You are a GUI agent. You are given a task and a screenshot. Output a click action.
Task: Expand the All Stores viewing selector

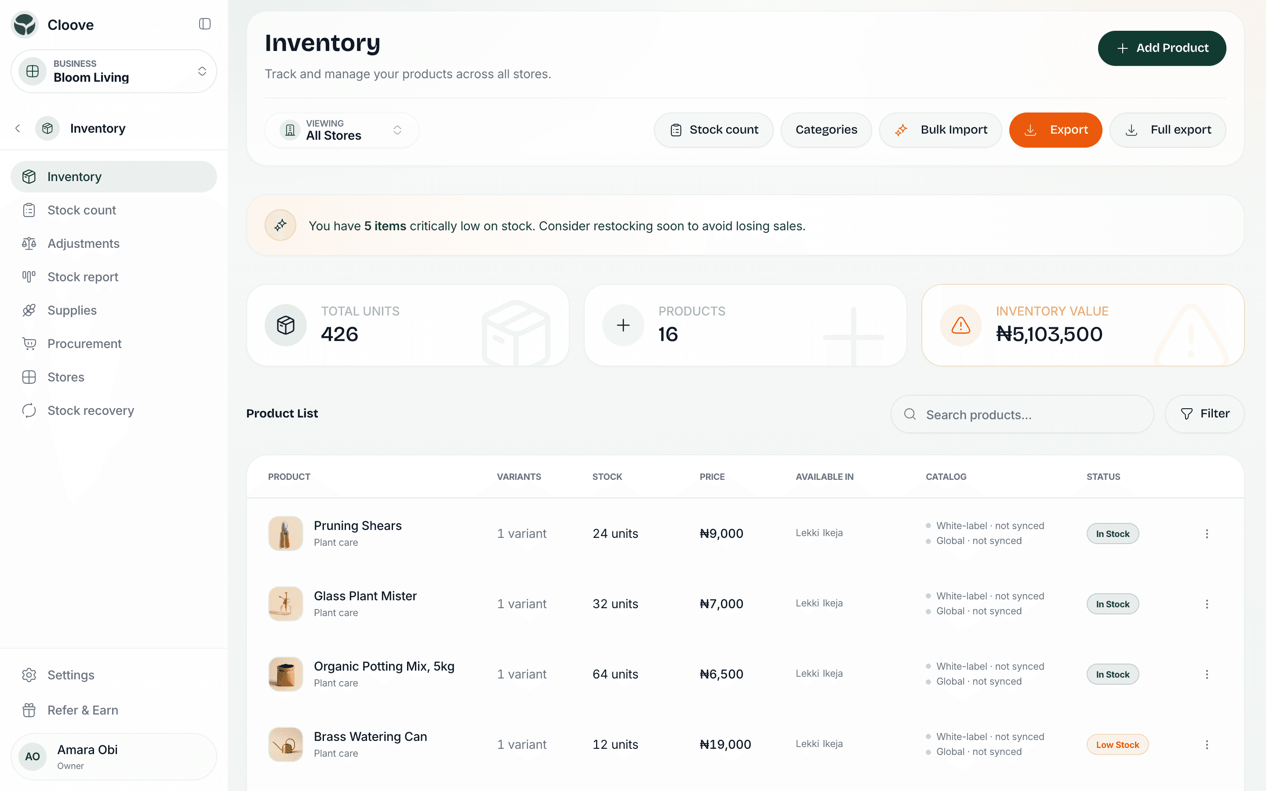342,130
